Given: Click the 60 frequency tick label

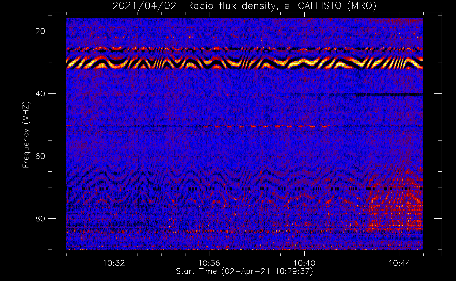Looking at the screenshot, I should [41, 156].
